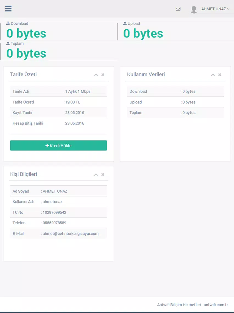Image resolution: width=234 pixels, height=313 pixels.
Task: Open AHMET UNAZ user dropdown
Action: coord(215,9)
